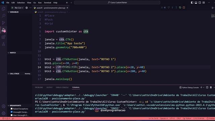This screenshot has width=215, height=121.
Task: Open the debug configuration dropdown
Action: [x=19, y=8]
